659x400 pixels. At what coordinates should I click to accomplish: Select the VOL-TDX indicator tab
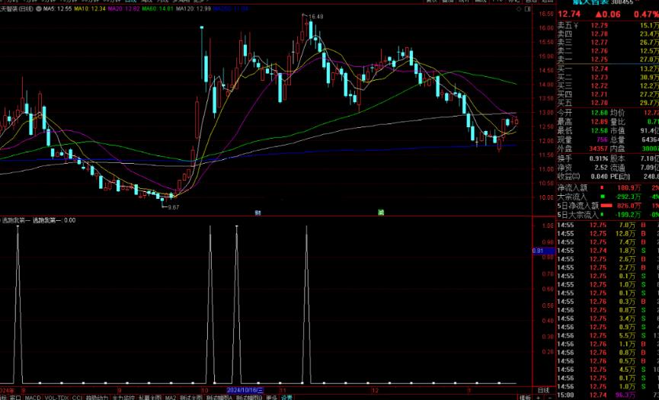56,398
